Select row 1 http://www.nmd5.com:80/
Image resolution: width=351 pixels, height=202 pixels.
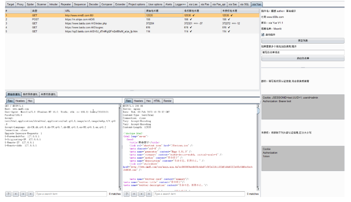(132, 16)
